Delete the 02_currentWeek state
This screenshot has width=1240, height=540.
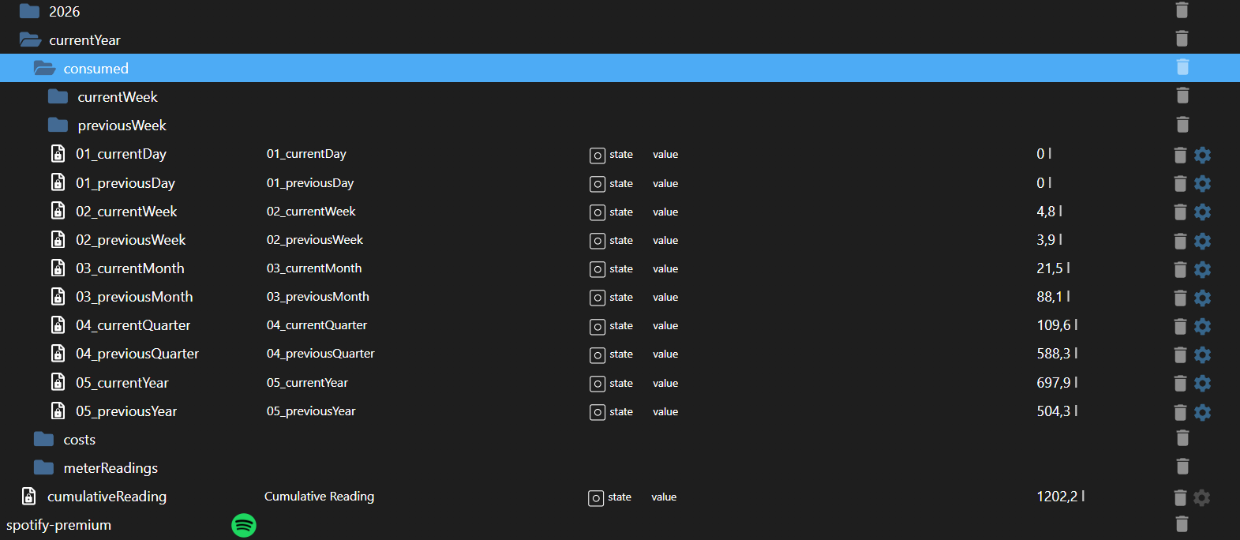[1180, 212]
